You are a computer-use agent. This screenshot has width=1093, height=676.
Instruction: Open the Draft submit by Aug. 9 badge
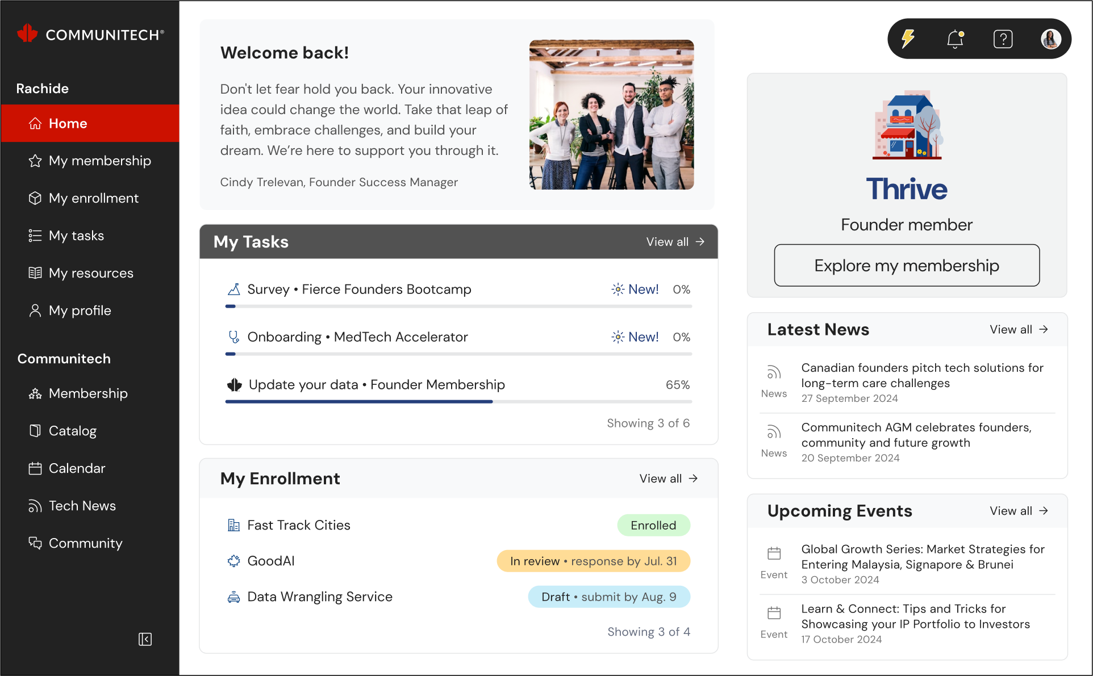[x=609, y=597]
